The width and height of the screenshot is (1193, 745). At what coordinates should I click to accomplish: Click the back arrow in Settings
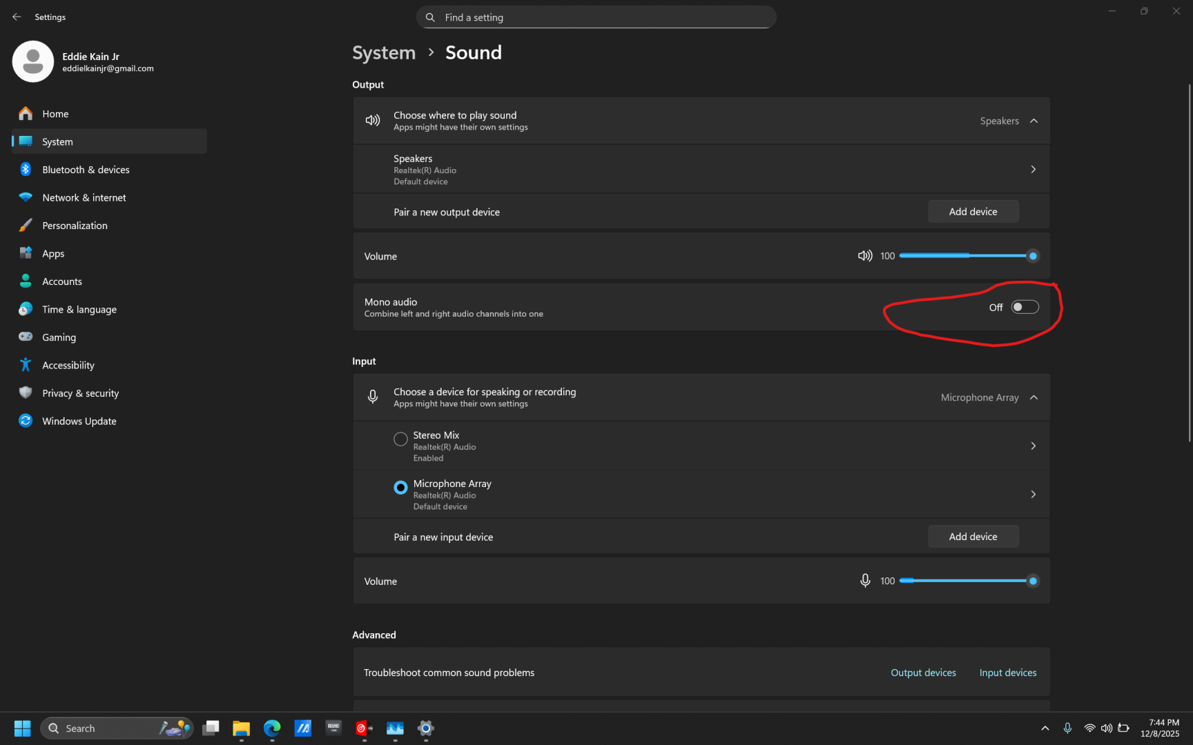click(x=17, y=17)
